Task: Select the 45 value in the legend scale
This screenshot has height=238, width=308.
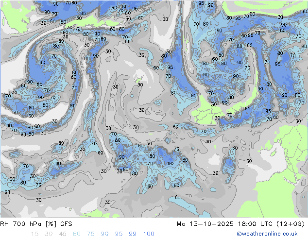Action: pos(63,234)
